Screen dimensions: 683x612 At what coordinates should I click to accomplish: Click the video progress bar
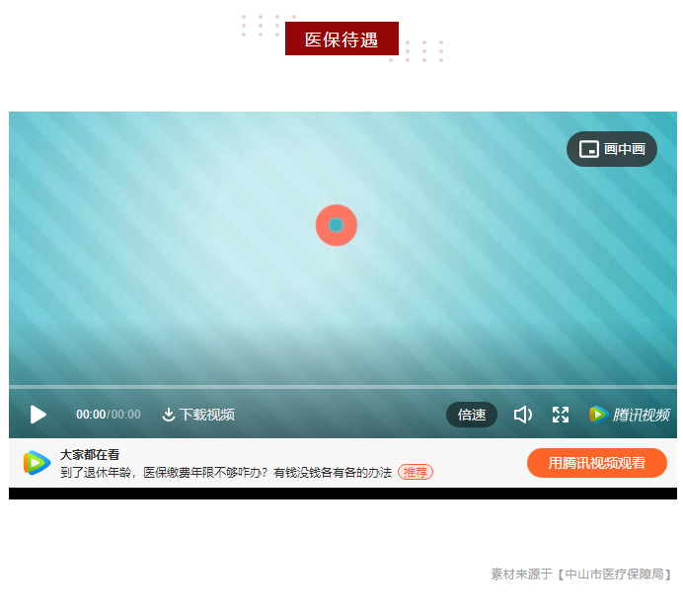[x=342, y=386]
